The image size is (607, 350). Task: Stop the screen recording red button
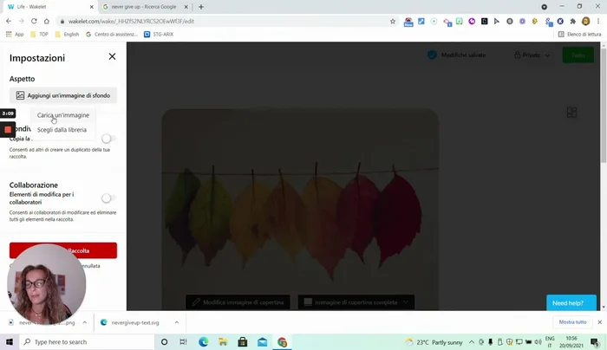pyautogui.click(x=8, y=129)
